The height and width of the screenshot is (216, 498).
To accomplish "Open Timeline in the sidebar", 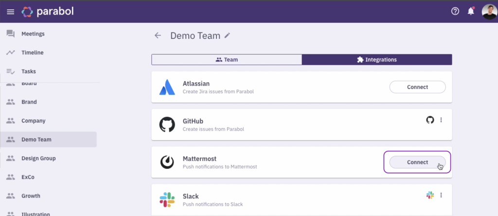I will point(48,53).
